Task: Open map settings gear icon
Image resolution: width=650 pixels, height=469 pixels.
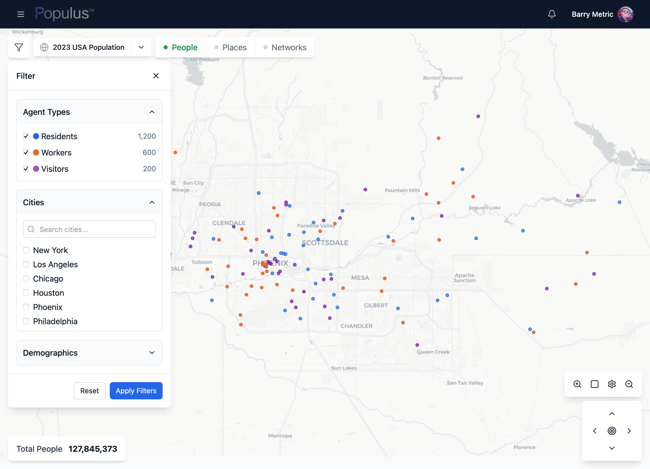Action: (x=612, y=384)
